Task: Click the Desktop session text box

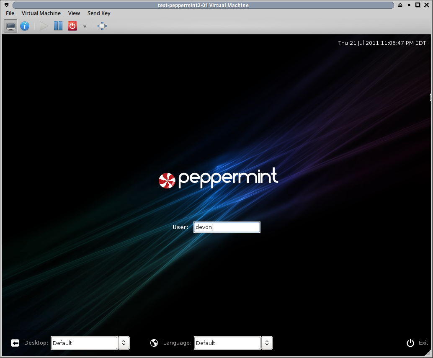Action: click(84, 343)
